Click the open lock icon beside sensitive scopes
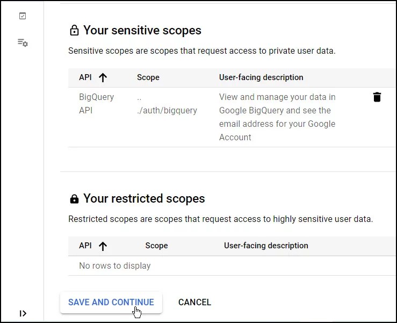The height and width of the screenshot is (323, 397). tap(74, 31)
